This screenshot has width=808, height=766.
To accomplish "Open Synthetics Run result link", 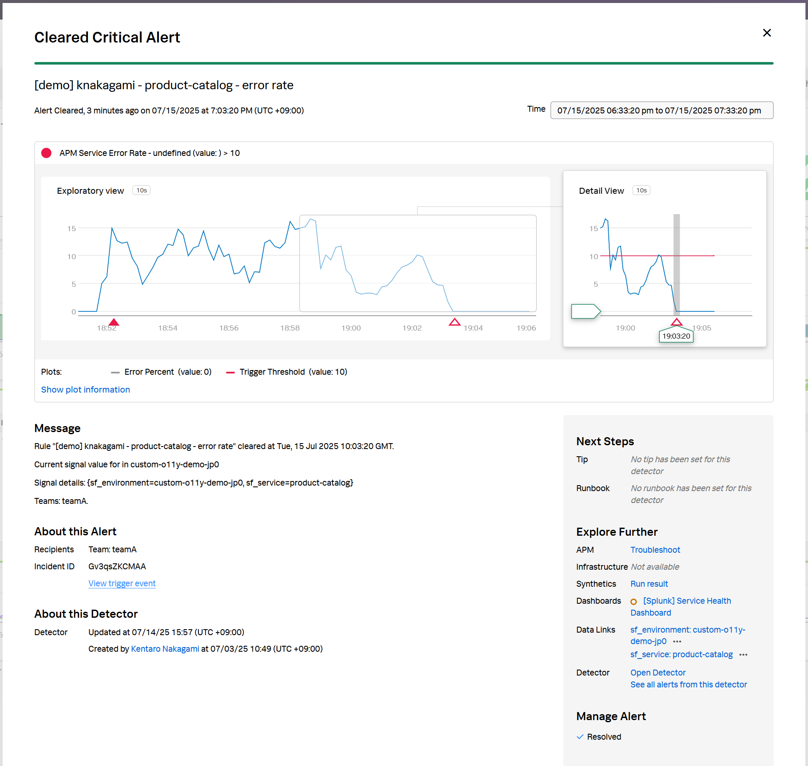I will [649, 584].
